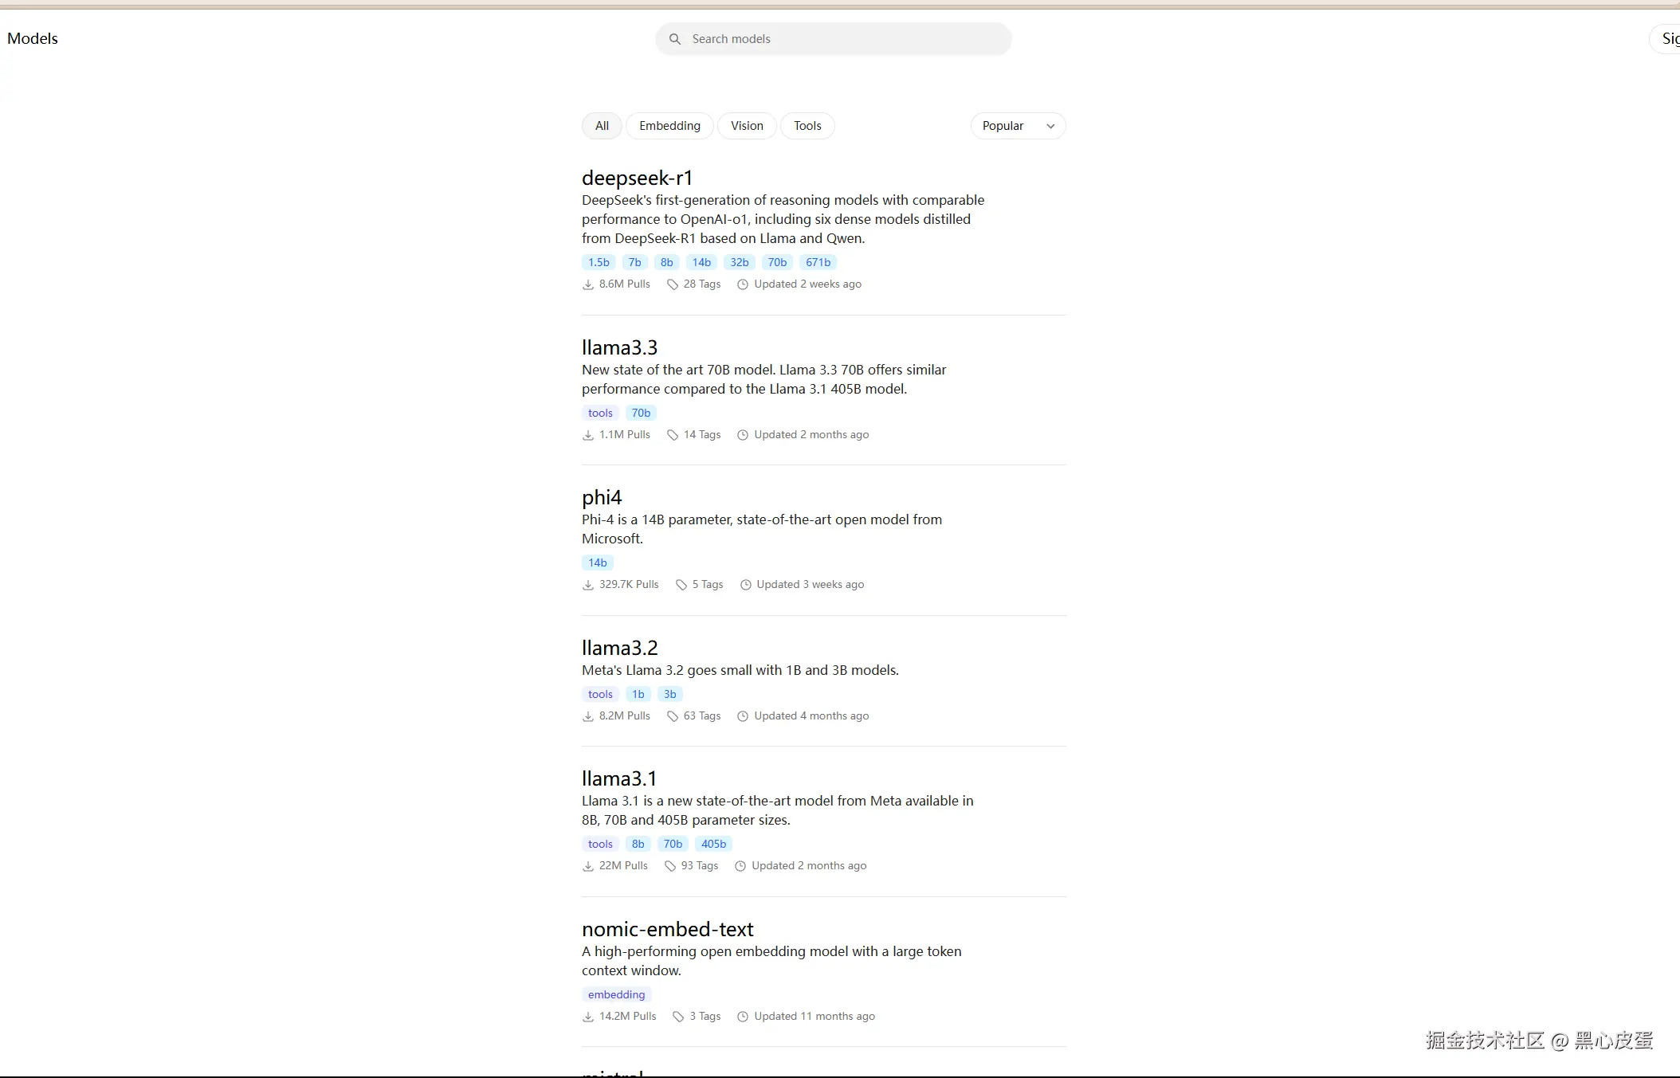This screenshot has width=1680, height=1078.
Task: Click the nomic-embed-text tags icon
Action: point(678,1017)
